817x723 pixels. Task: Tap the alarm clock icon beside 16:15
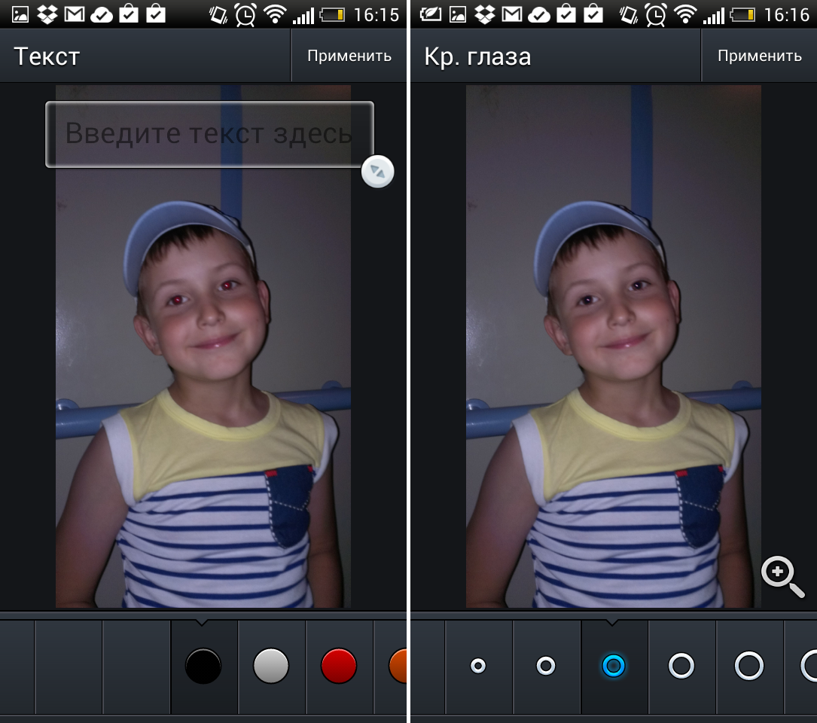tap(245, 14)
